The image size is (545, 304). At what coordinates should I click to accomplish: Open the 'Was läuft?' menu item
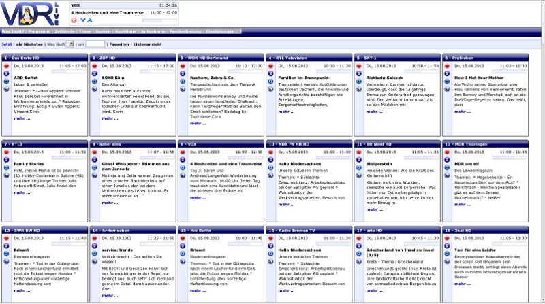tap(13, 31)
